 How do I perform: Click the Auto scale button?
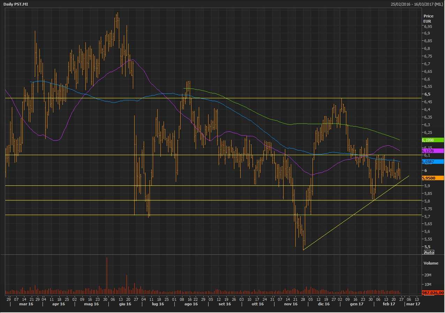(429, 252)
